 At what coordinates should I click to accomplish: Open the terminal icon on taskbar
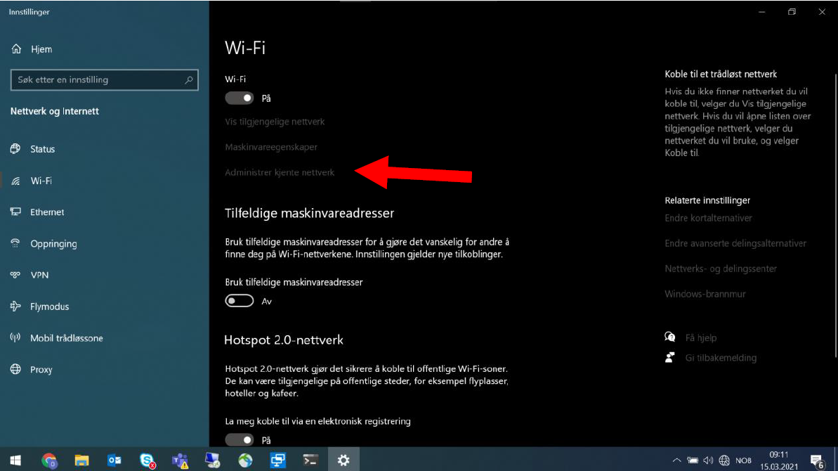(310, 460)
